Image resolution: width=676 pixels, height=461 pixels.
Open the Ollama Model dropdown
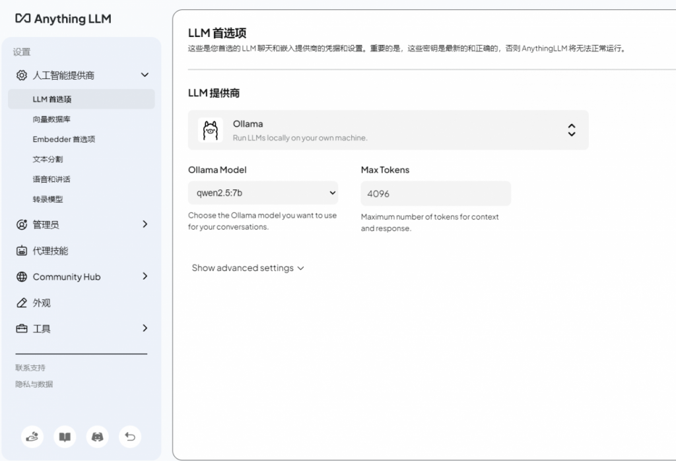[263, 193]
